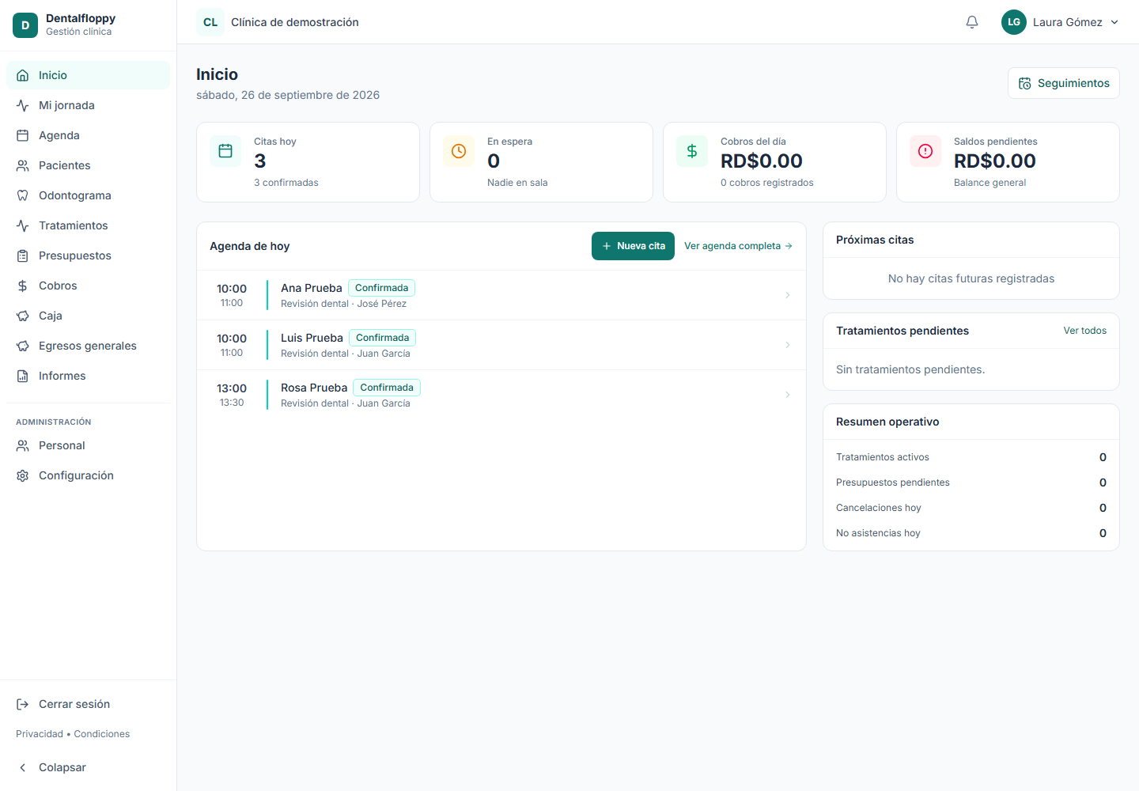The image size is (1139, 791).
Task: Follow Ver agenda completa link
Action: (738, 246)
